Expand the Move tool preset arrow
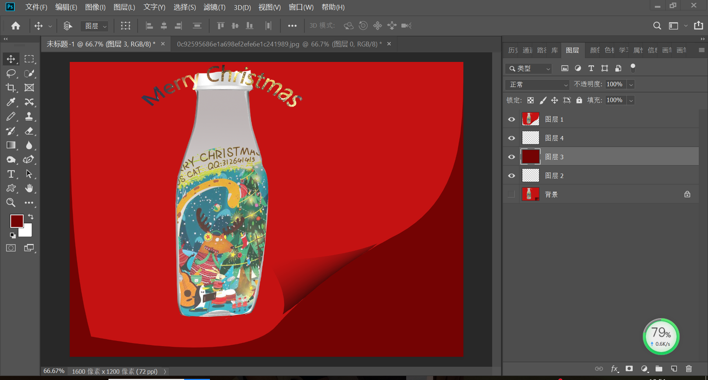 tap(50, 26)
